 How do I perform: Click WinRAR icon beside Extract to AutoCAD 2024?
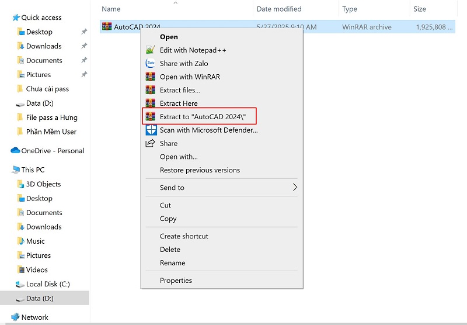pos(151,116)
